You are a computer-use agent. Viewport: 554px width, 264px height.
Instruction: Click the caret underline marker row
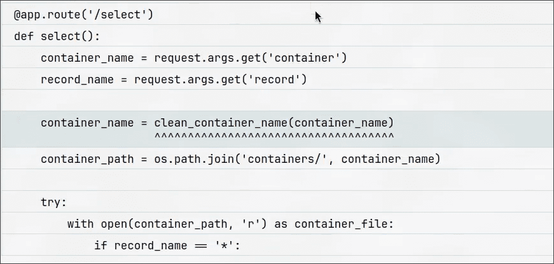pyautogui.click(x=274, y=137)
